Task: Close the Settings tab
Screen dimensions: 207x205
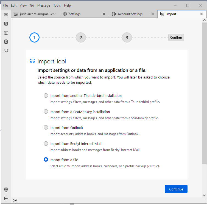Action: tap(104, 14)
